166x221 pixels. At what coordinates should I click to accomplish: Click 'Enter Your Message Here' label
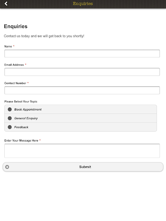coord(21,141)
